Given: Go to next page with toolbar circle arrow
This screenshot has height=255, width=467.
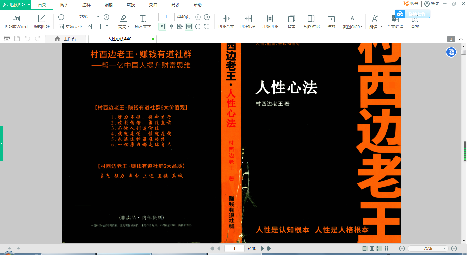Looking at the screenshot, I should tap(207, 17).
